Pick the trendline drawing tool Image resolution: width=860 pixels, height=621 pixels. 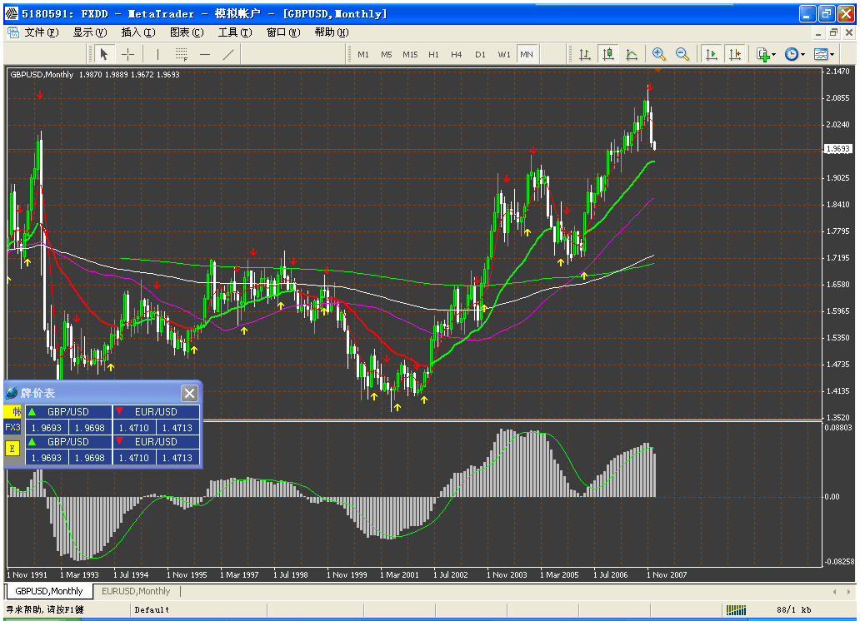click(227, 54)
